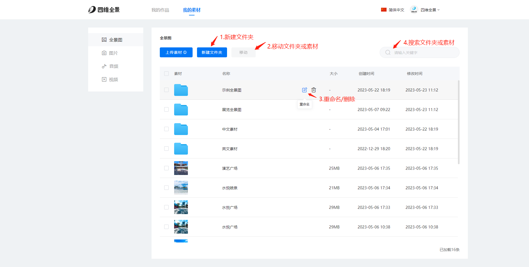
Task: Click the 上传素材 button
Action: tap(176, 52)
